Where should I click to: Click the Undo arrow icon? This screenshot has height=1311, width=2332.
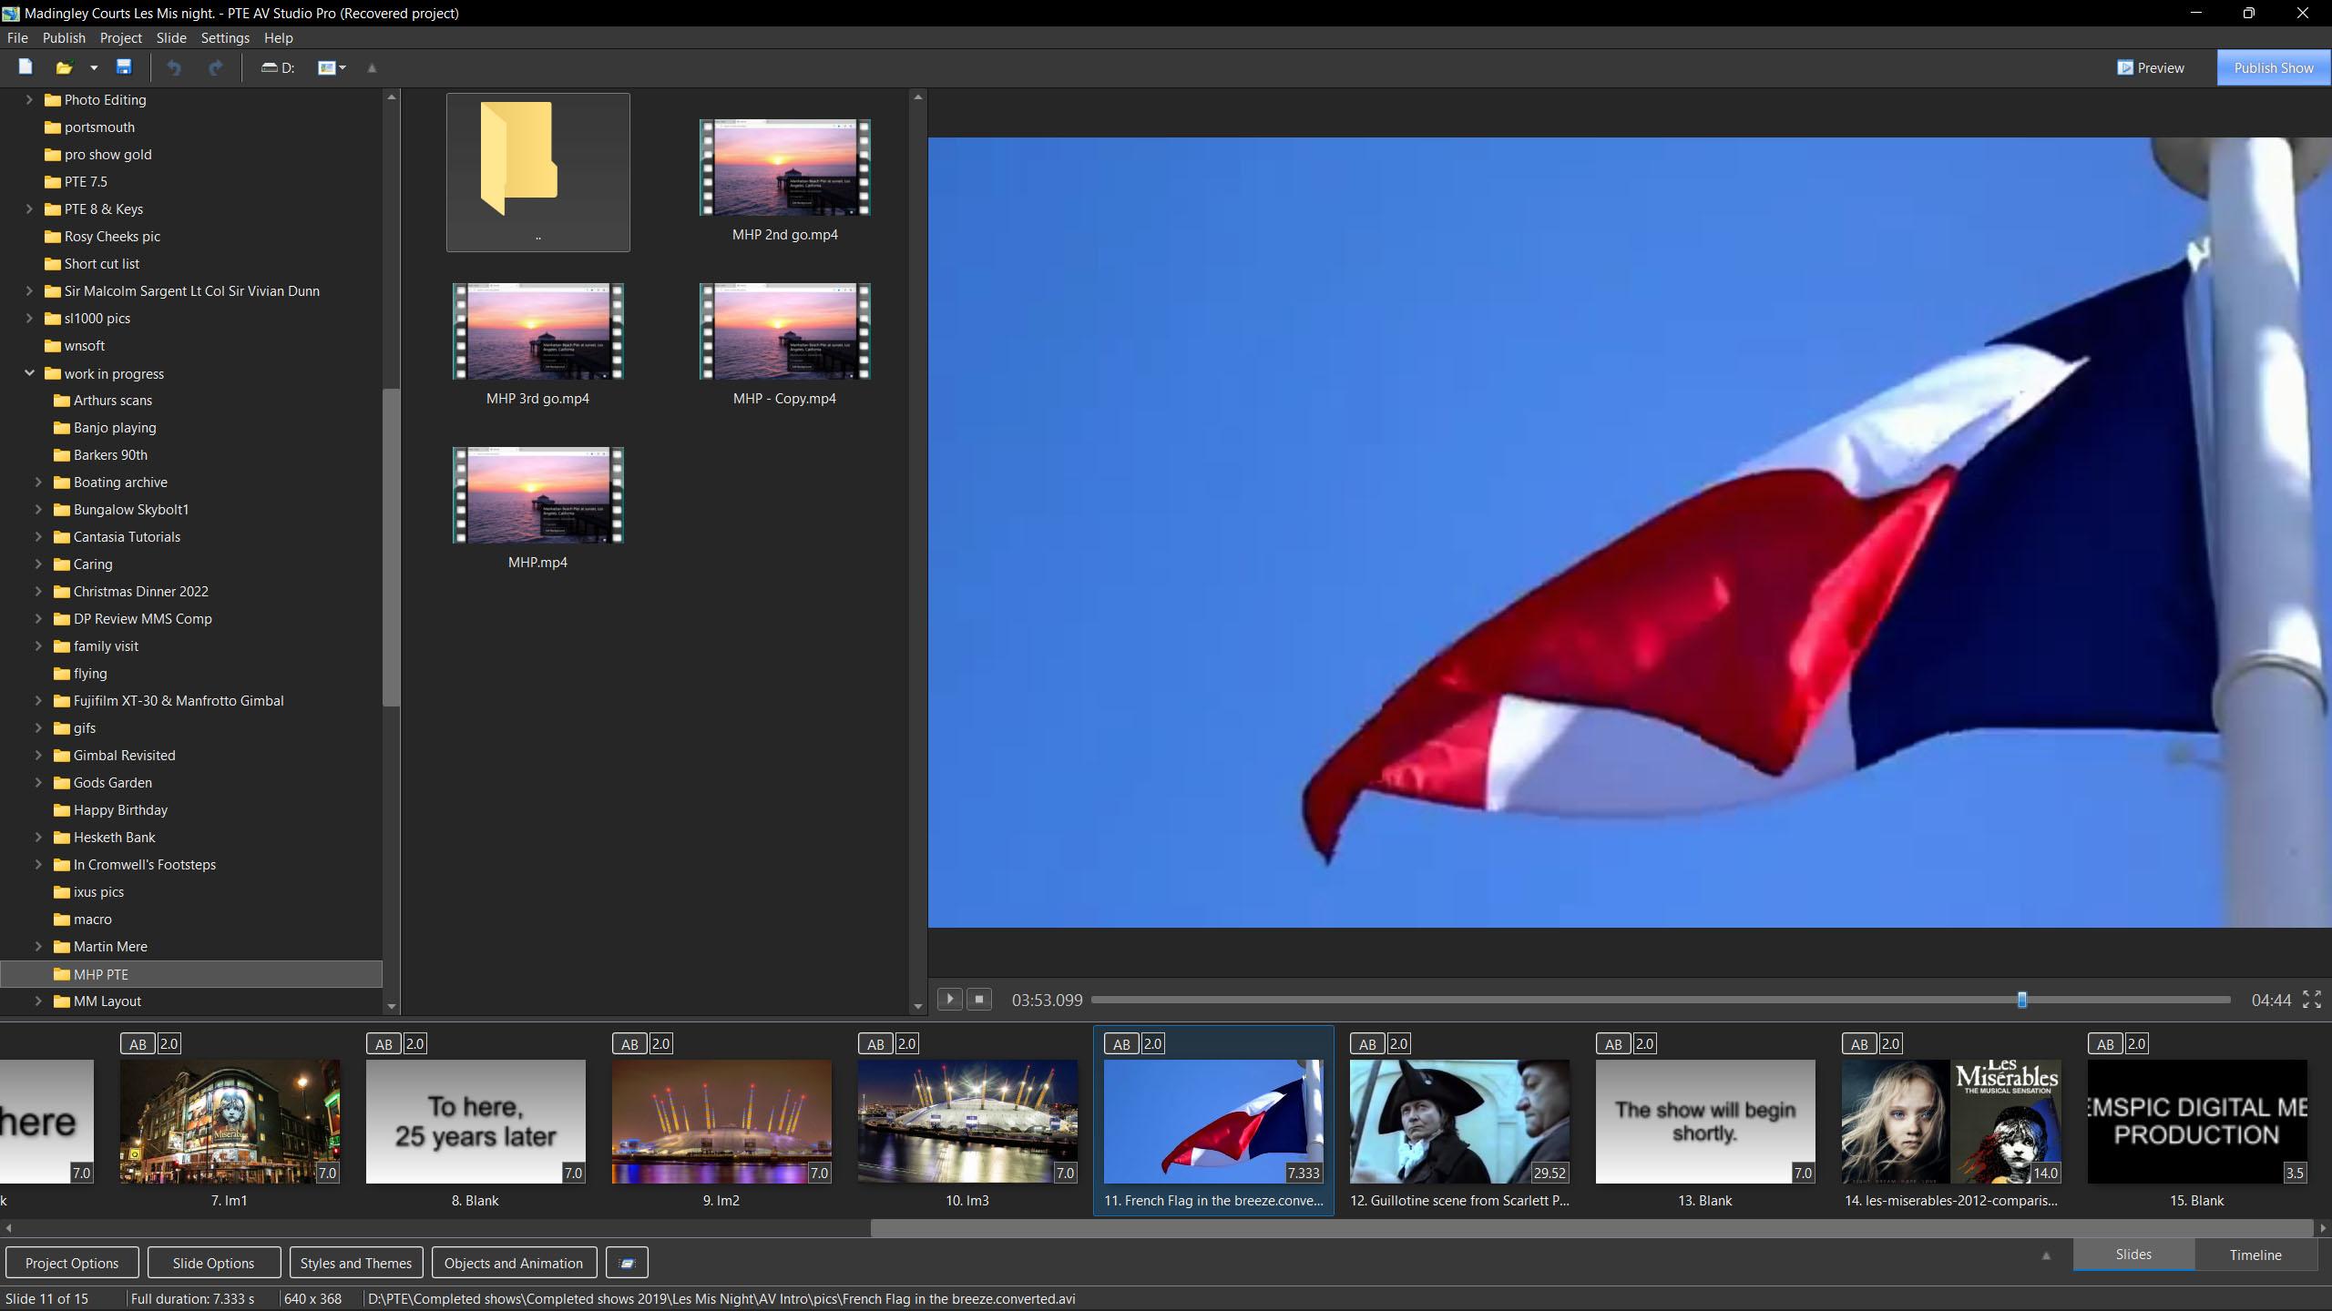point(173,67)
